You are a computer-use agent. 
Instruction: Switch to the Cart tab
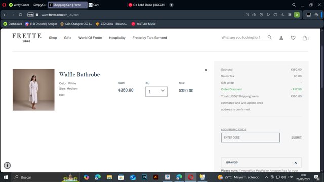click(x=107, y=5)
